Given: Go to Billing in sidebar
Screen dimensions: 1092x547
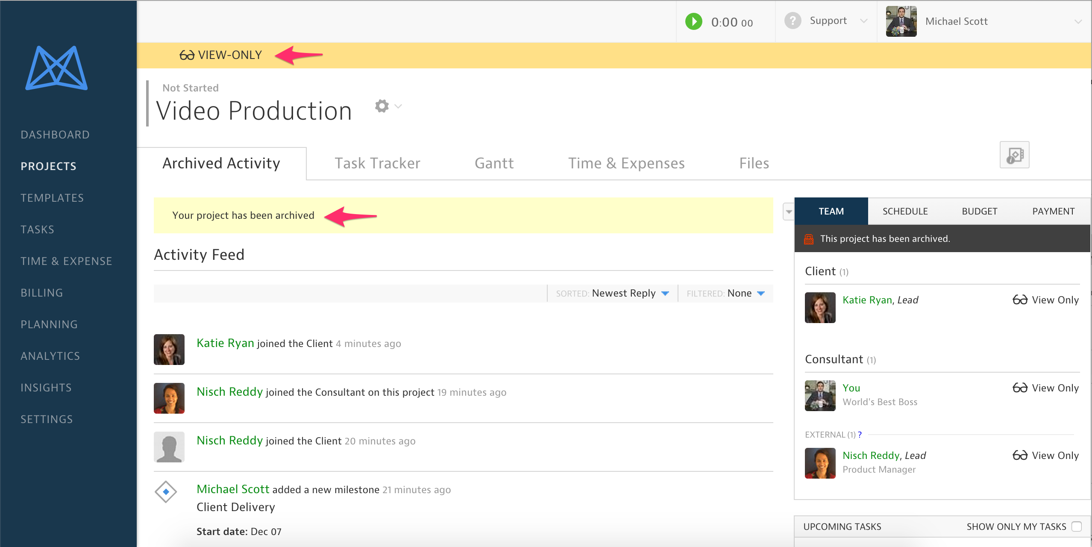Looking at the screenshot, I should (42, 293).
